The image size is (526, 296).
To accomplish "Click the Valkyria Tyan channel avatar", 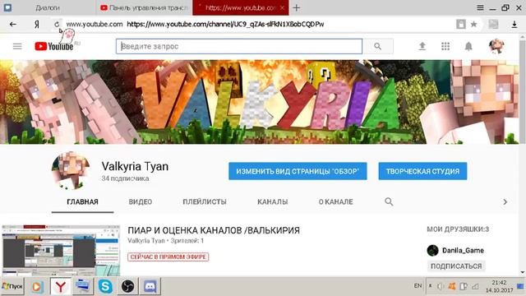I will click(x=71, y=170).
